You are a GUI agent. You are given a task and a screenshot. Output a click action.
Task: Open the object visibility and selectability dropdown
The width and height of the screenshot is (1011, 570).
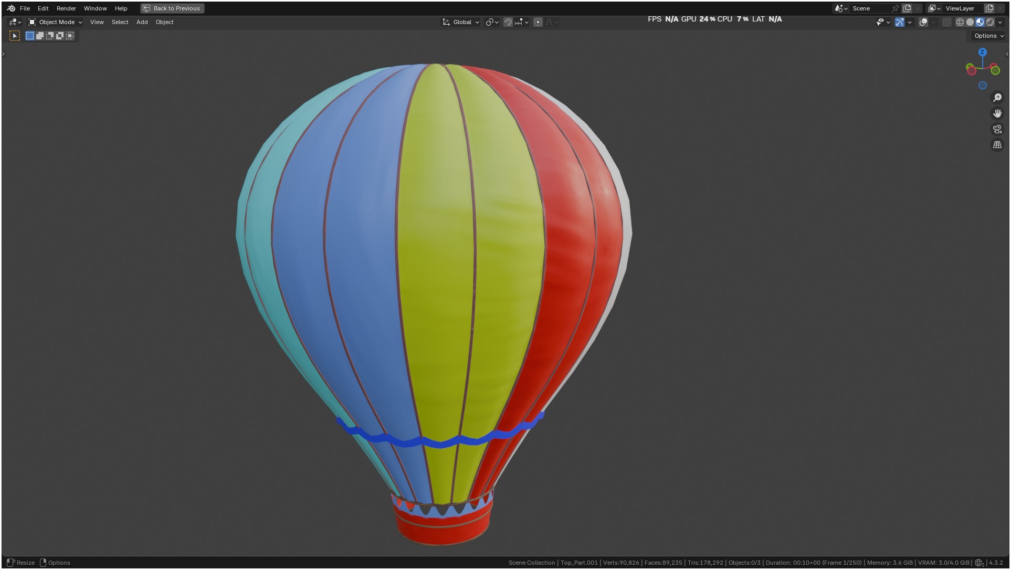pos(883,22)
